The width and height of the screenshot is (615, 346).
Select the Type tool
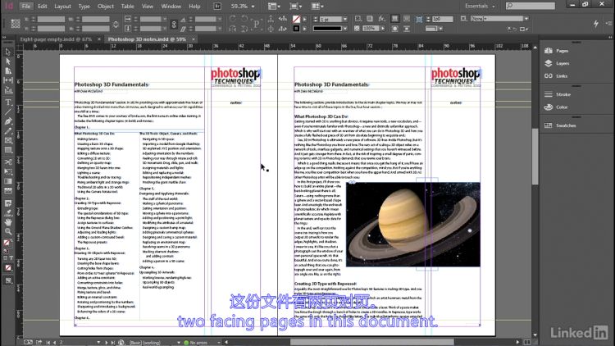(8, 102)
